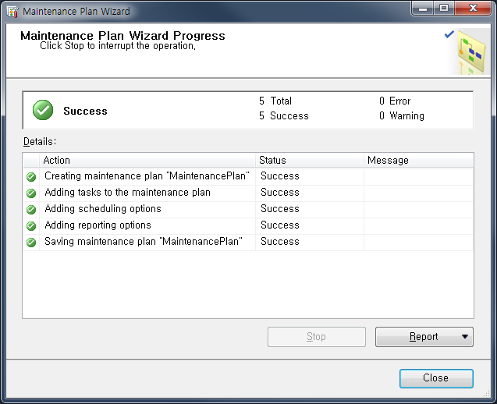Viewport: 497px width, 404px height.
Task: Maximize the Maintenance Plan Wizard window
Action: point(444,8)
